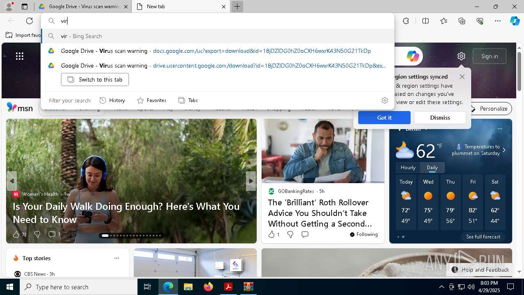Image resolution: width=524 pixels, height=295 pixels.
Task: Filter search by Favorites
Action: pyautogui.click(x=151, y=100)
